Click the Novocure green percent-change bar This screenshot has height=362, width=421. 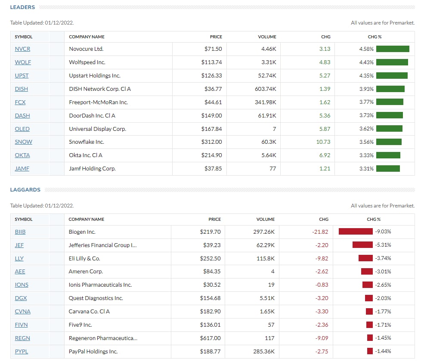pyautogui.click(x=393, y=49)
